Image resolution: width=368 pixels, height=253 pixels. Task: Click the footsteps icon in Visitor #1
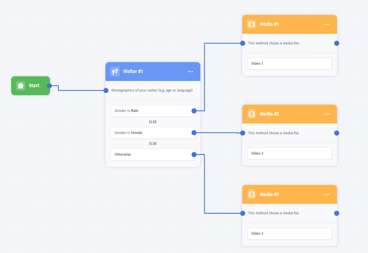(115, 72)
